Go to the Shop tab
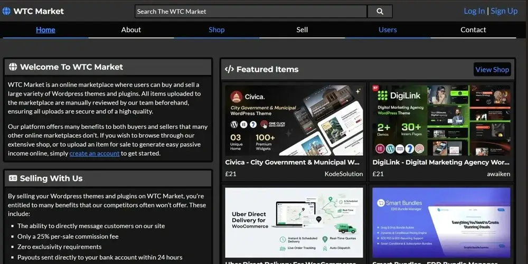The width and height of the screenshot is (528, 264). (216, 30)
